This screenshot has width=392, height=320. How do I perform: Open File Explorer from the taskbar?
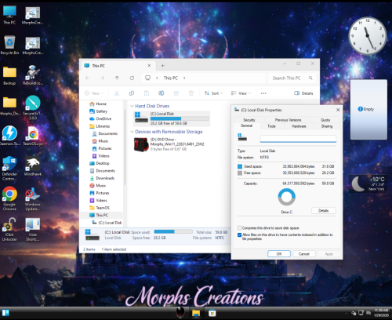[196, 313]
